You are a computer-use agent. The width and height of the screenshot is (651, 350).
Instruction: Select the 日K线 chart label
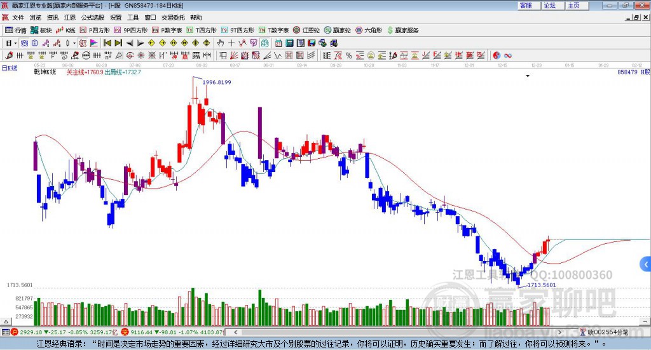click(x=10, y=68)
